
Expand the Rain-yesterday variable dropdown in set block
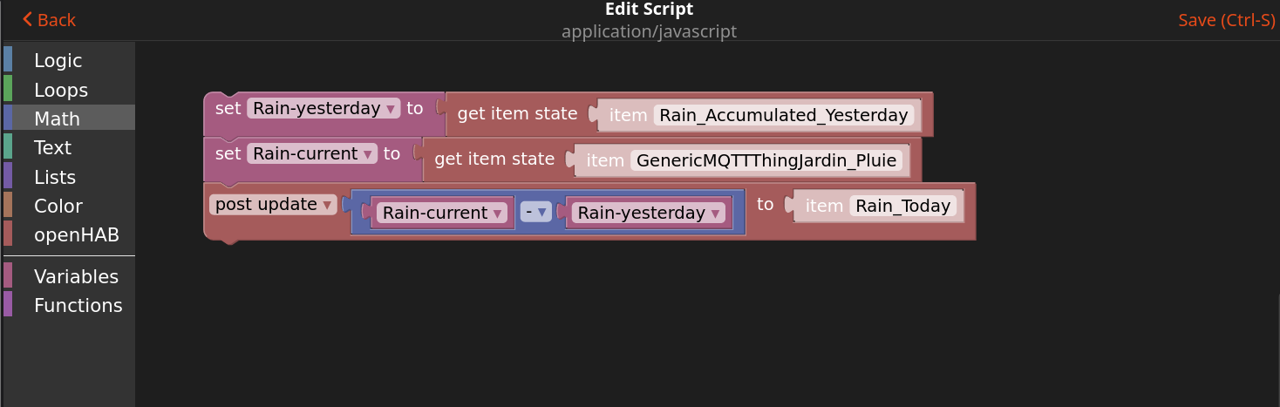(323, 109)
